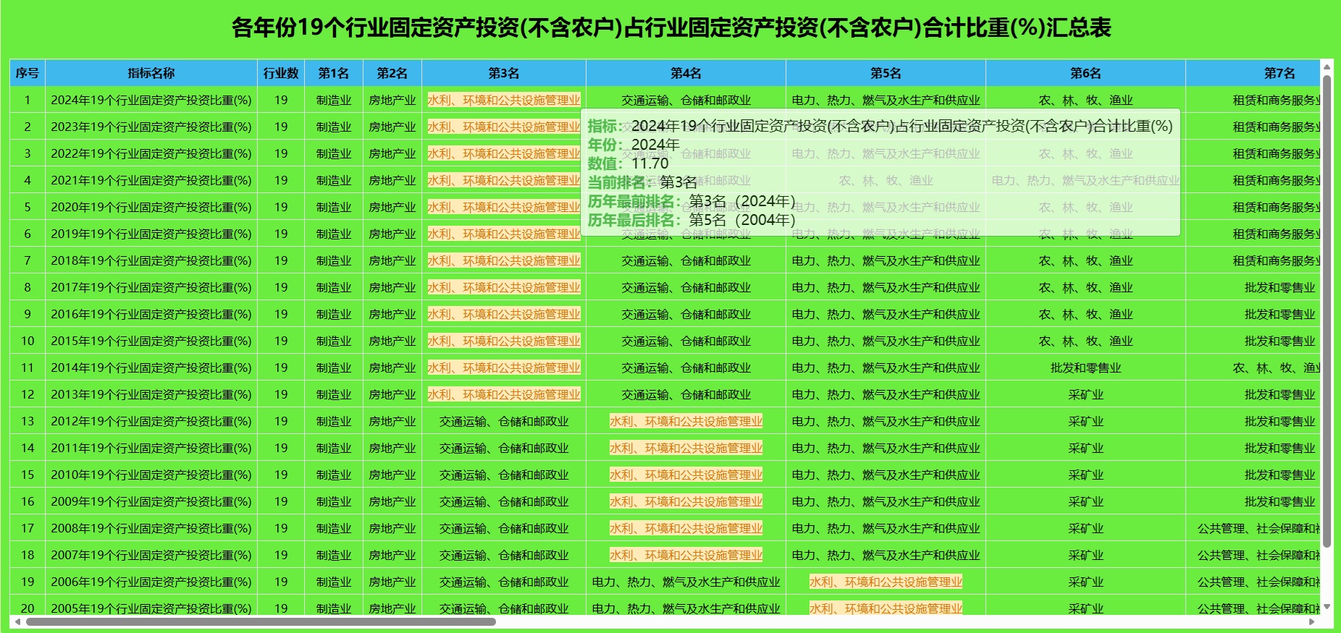Click 电力、热力、燃气及水生产和供应业 in 2018 row
Screen dimensions: 1341x633
pos(886,261)
